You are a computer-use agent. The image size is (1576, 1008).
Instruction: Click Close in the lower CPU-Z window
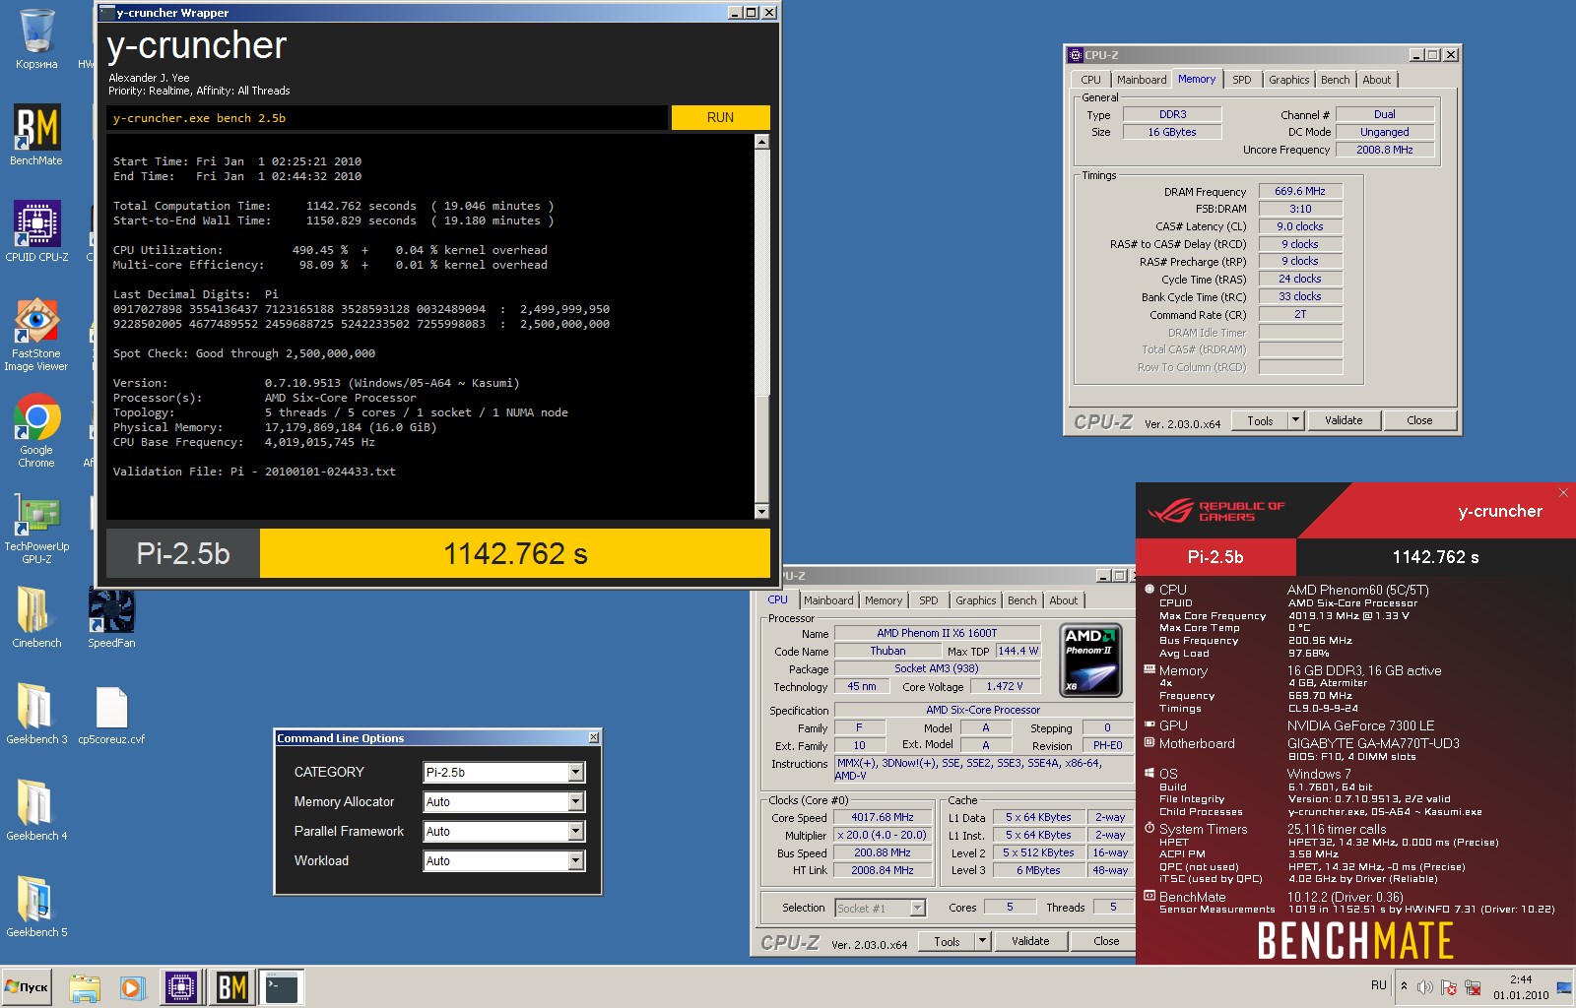[x=1105, y=941]
